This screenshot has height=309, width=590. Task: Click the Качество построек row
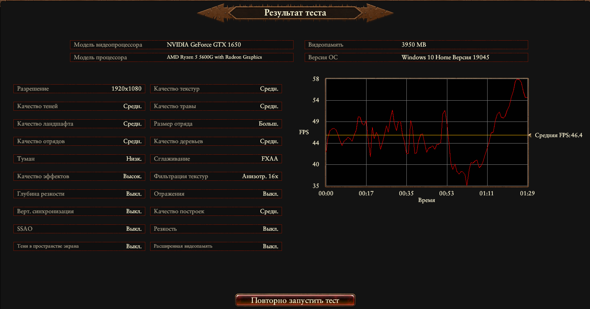pyautogui.click(x=216, y=211)
